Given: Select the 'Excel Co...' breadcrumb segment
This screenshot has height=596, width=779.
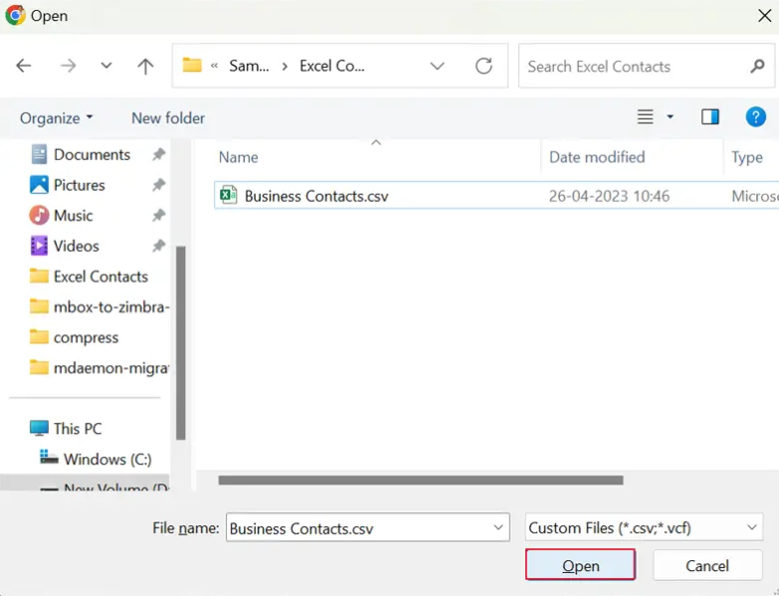Looking at the screenshot, I should (x=332, y=66).
